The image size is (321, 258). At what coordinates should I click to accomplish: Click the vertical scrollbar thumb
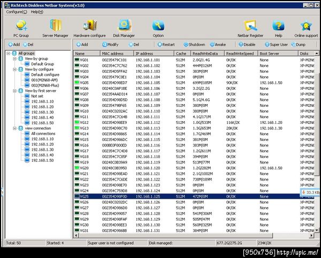pos(317,124)
